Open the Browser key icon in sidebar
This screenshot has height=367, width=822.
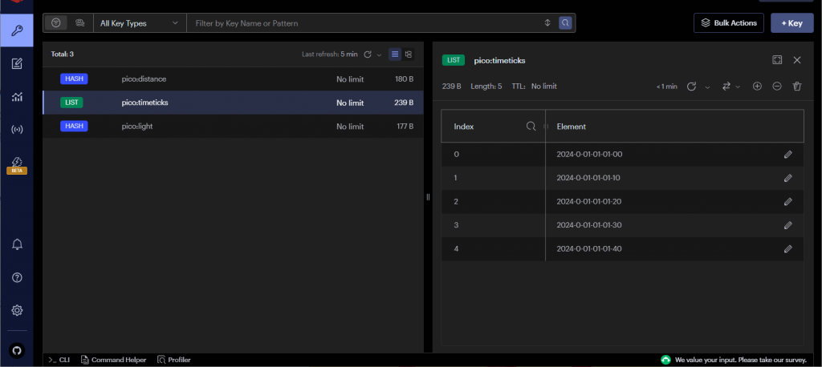[17, 30]
